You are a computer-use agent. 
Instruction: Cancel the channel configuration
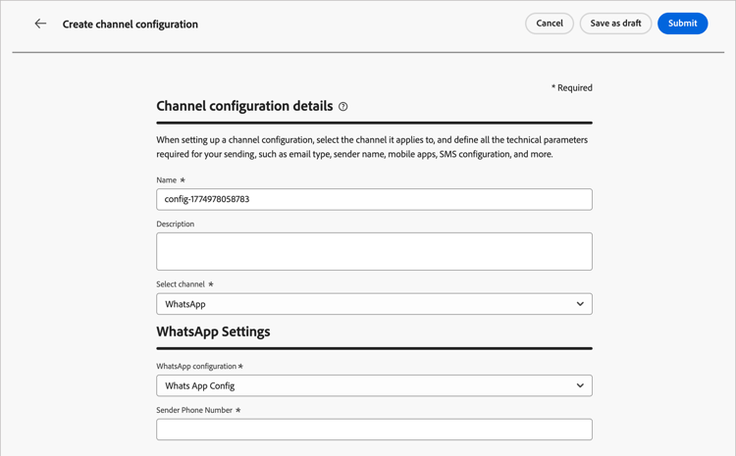pos(550,24)
